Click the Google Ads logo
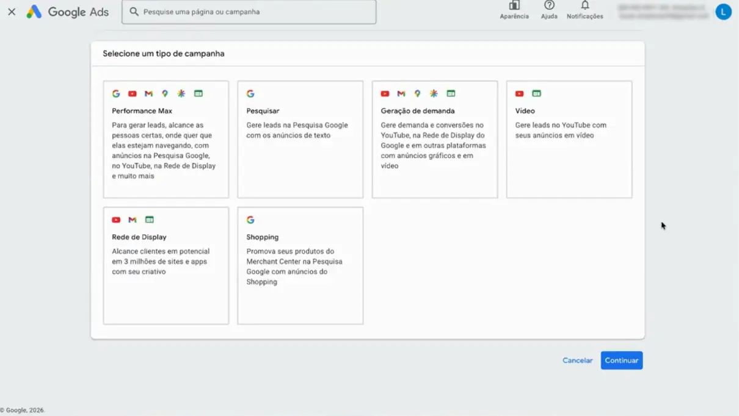 [67, 12]
